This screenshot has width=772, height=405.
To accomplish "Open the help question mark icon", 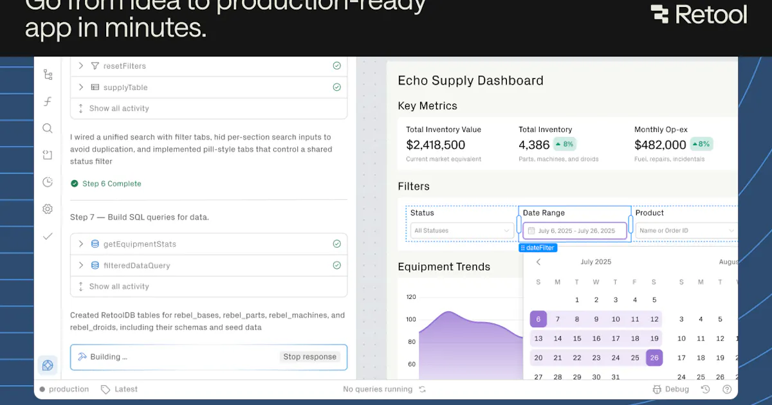I will (x=727, y=389).
